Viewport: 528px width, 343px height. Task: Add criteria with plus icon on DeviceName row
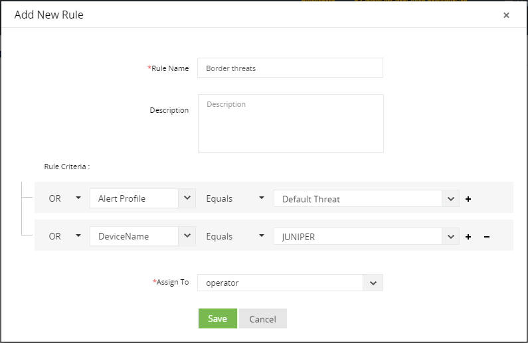pos(468,237)
